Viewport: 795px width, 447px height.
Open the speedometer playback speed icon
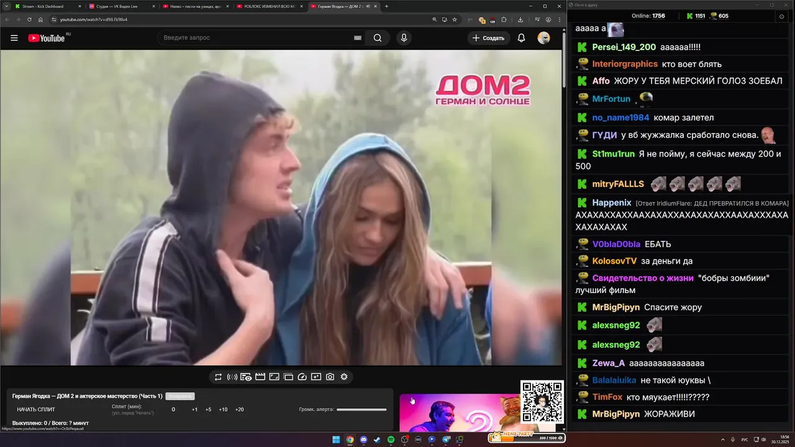point(302,377)
